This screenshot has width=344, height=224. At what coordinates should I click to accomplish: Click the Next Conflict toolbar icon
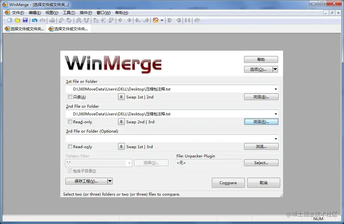tap(79, 20)
